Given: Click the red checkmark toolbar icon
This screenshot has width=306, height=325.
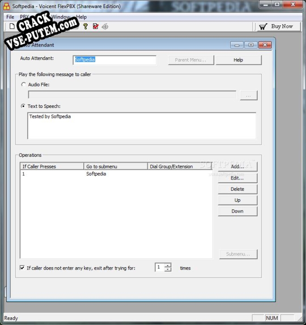Looking at the screenshot, I should [x=95, y=26].
